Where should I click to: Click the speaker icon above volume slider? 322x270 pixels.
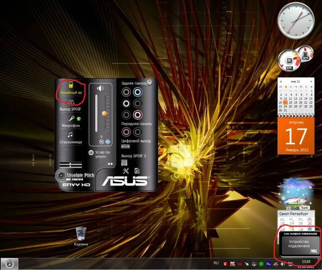pyautogui.click(x=100, y=88)
